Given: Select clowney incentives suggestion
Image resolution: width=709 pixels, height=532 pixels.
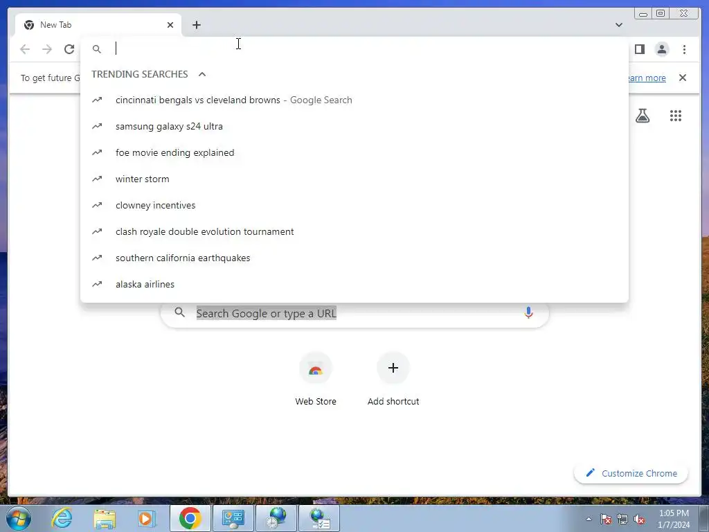Looking at the screenshot, I should 354,205.
